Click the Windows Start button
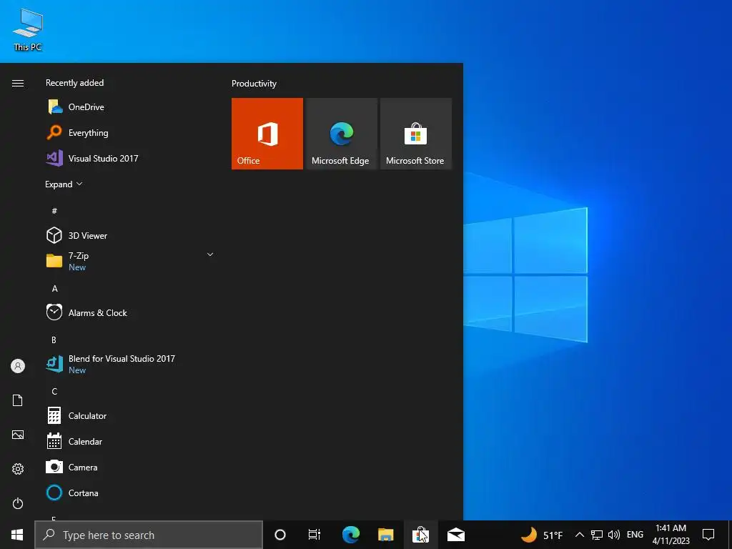732x549 pixels. click(x=17, y=535)
